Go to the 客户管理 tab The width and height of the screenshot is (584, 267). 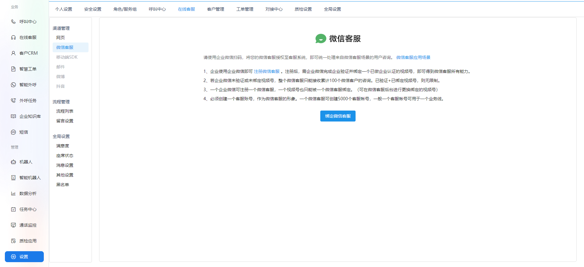point(216,9)
